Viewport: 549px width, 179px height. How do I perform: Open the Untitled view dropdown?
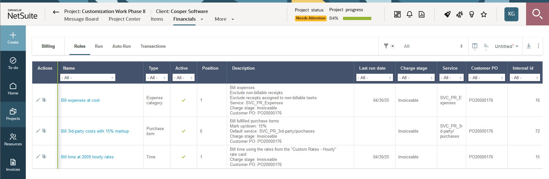[507, 46]
